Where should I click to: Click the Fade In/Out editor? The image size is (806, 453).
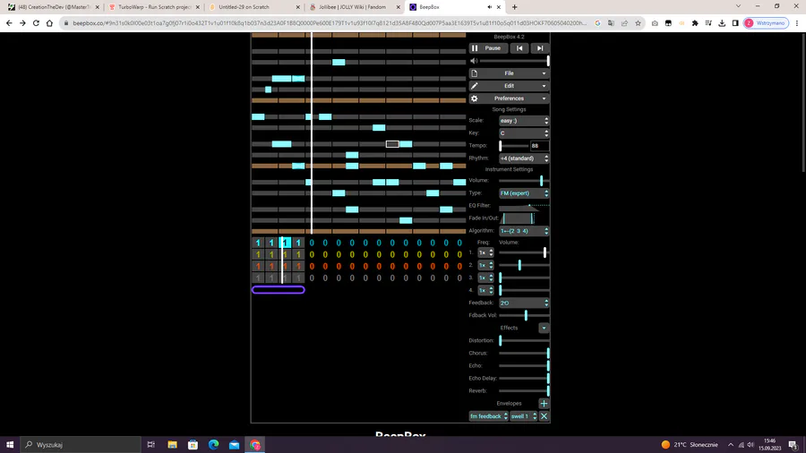point(524,218)
